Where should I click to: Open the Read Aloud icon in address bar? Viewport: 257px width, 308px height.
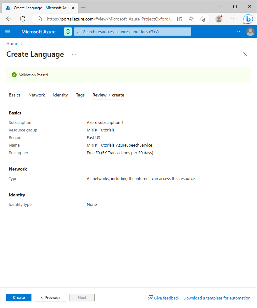(191, 19)
